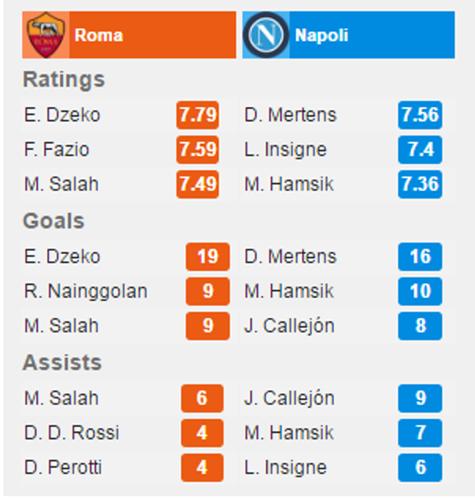Click M. Hamsik's name under Assists
475x502 pixels.
(288, 434)
